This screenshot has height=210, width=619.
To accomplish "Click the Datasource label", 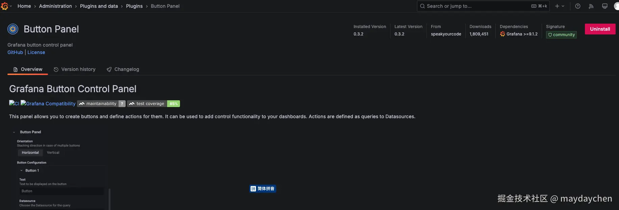I will 27,201.
